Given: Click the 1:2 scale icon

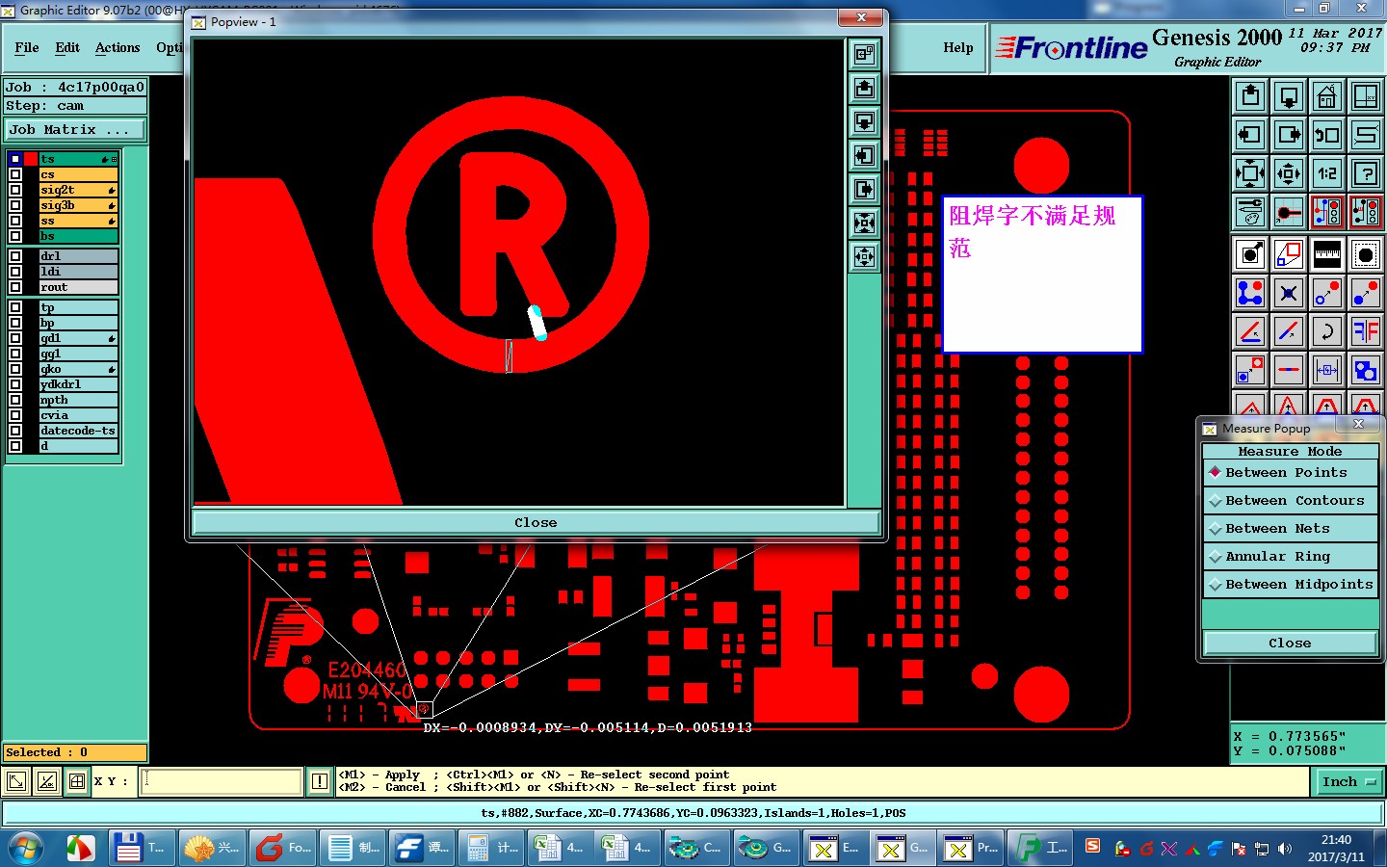Looking at the screenshot, I should (x=1327, y=173).
